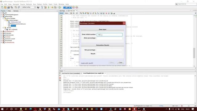Click the Redo toolbar icon
This screenshot has width=197, height=111.
pos(19,7)
